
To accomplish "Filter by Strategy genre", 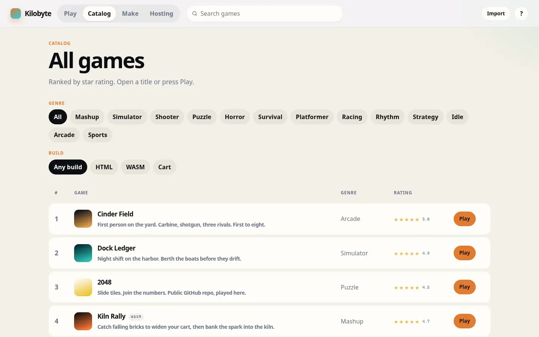I will coord(426,117).
